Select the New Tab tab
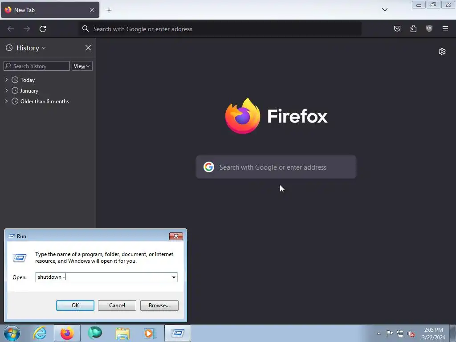The image size is (456, 342). coord(50,10)
